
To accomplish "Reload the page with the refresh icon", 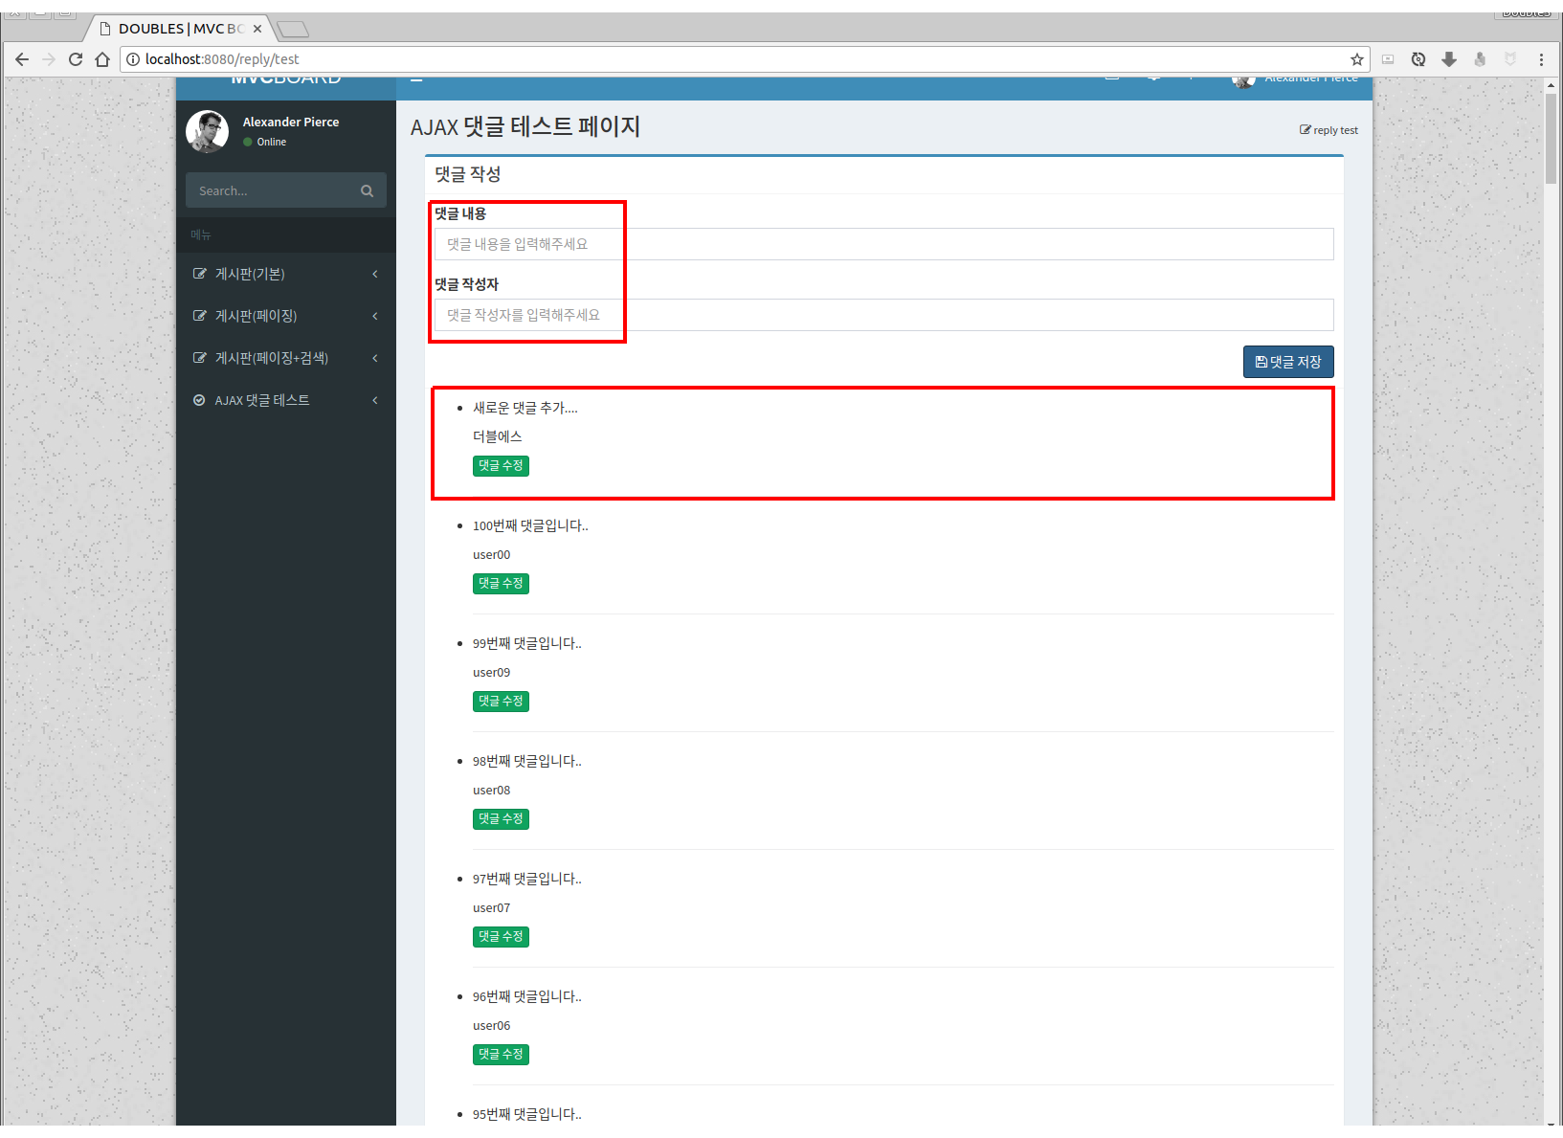I will click(x=76, y=59).
